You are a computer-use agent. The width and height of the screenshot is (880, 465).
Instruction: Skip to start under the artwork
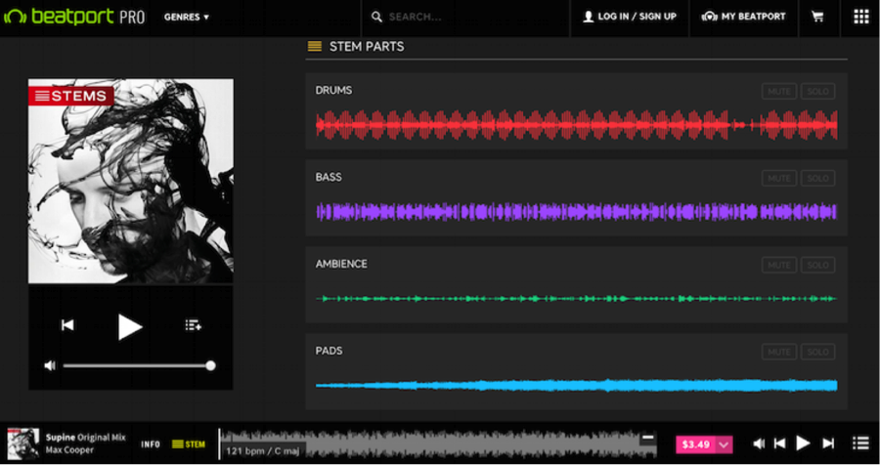coord(67,325)
